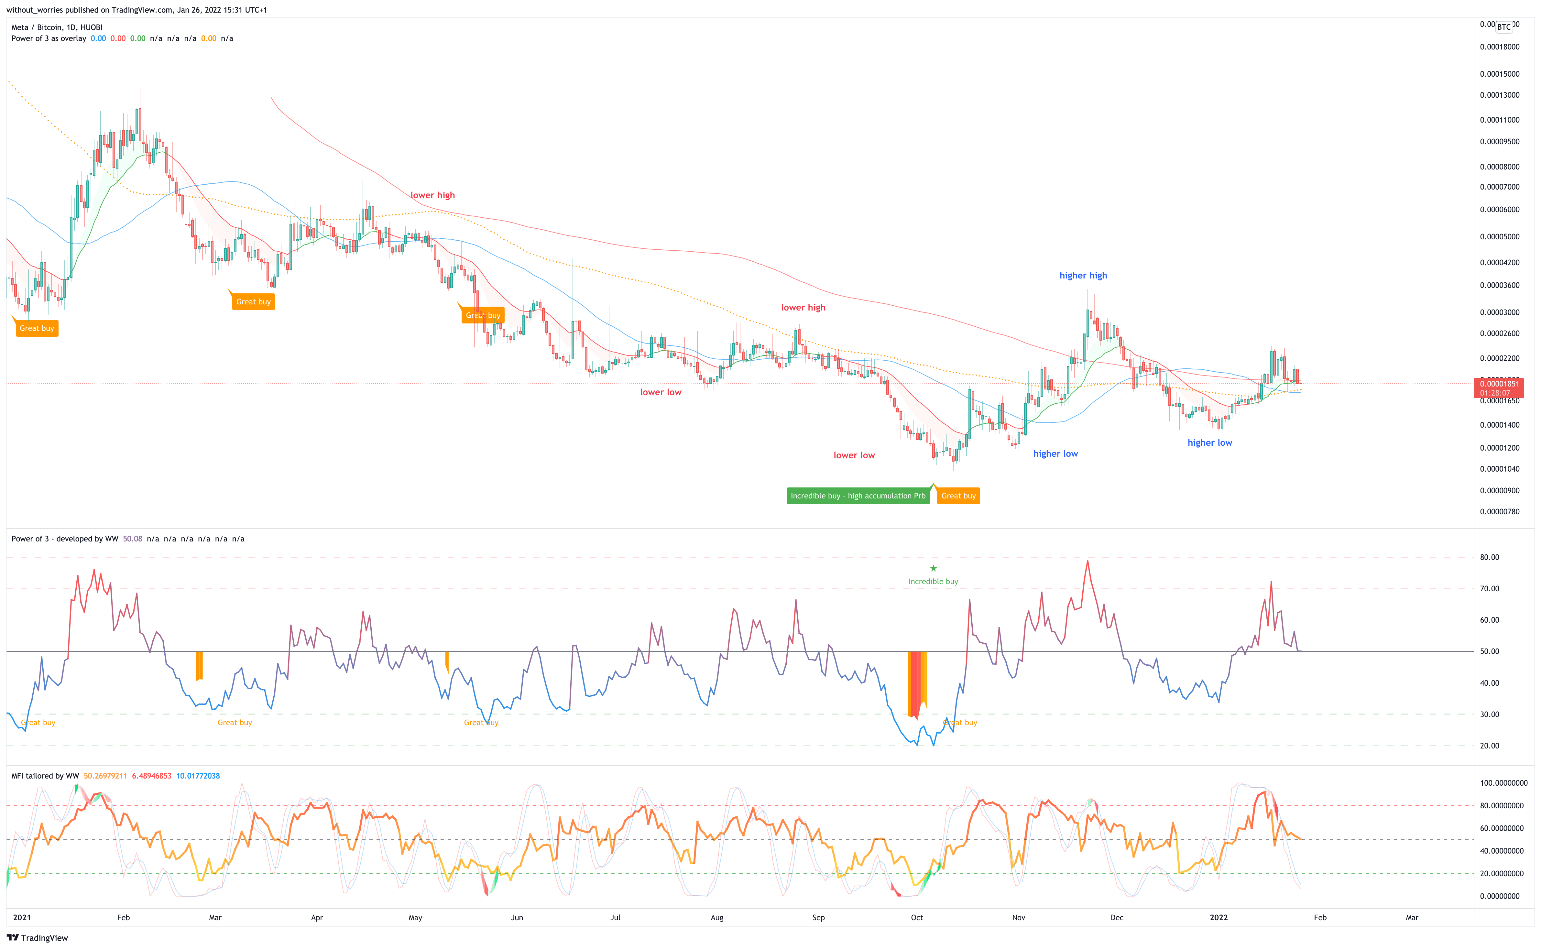
Task: Click the MFI tailored by WW legend
Action: tap(45, 776)
